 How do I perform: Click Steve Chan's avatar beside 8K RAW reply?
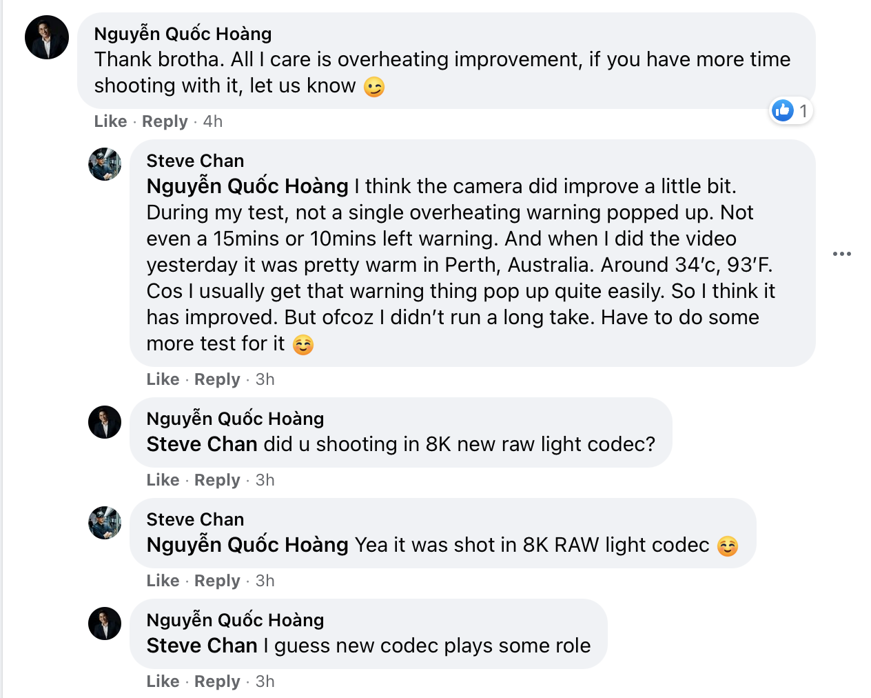(105, 523)
